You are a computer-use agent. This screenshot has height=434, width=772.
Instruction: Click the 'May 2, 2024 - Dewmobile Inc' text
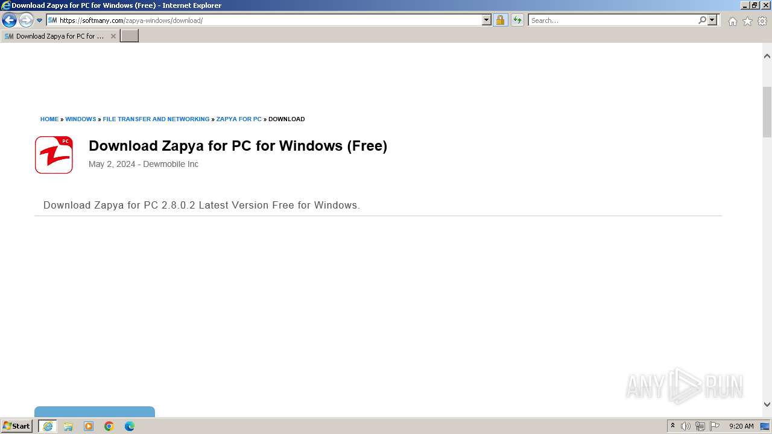coord(144,164)
